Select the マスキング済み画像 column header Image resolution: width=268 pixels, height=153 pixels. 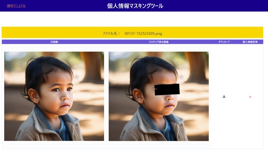159,42
